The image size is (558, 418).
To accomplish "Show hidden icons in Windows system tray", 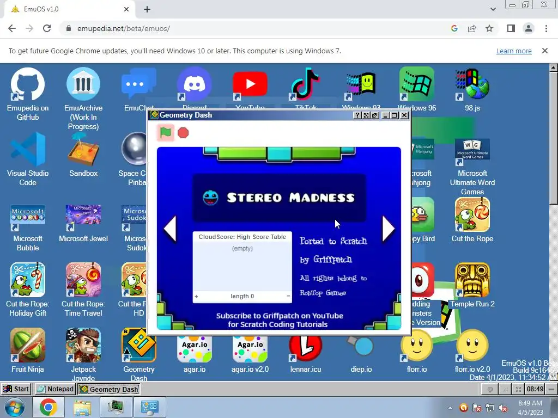I will 451,408.
